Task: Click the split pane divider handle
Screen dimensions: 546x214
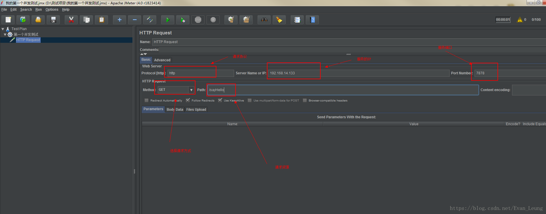Action: 134,171
